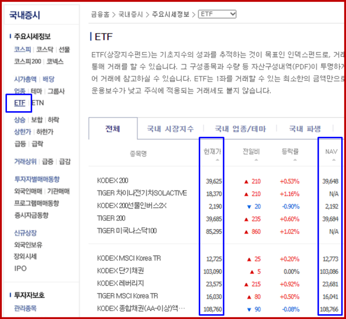346x319 pixels.
Task: Open 하한가 sidebar link
Action: tap(45, 132)
